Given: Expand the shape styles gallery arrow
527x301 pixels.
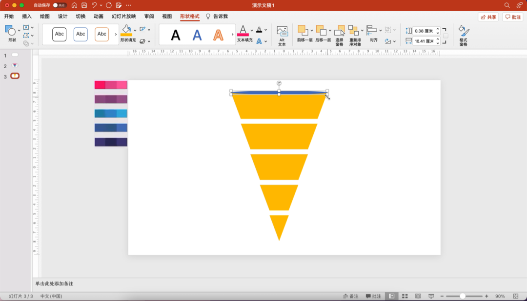Looking at the screenshot, I should pos(116,34).
